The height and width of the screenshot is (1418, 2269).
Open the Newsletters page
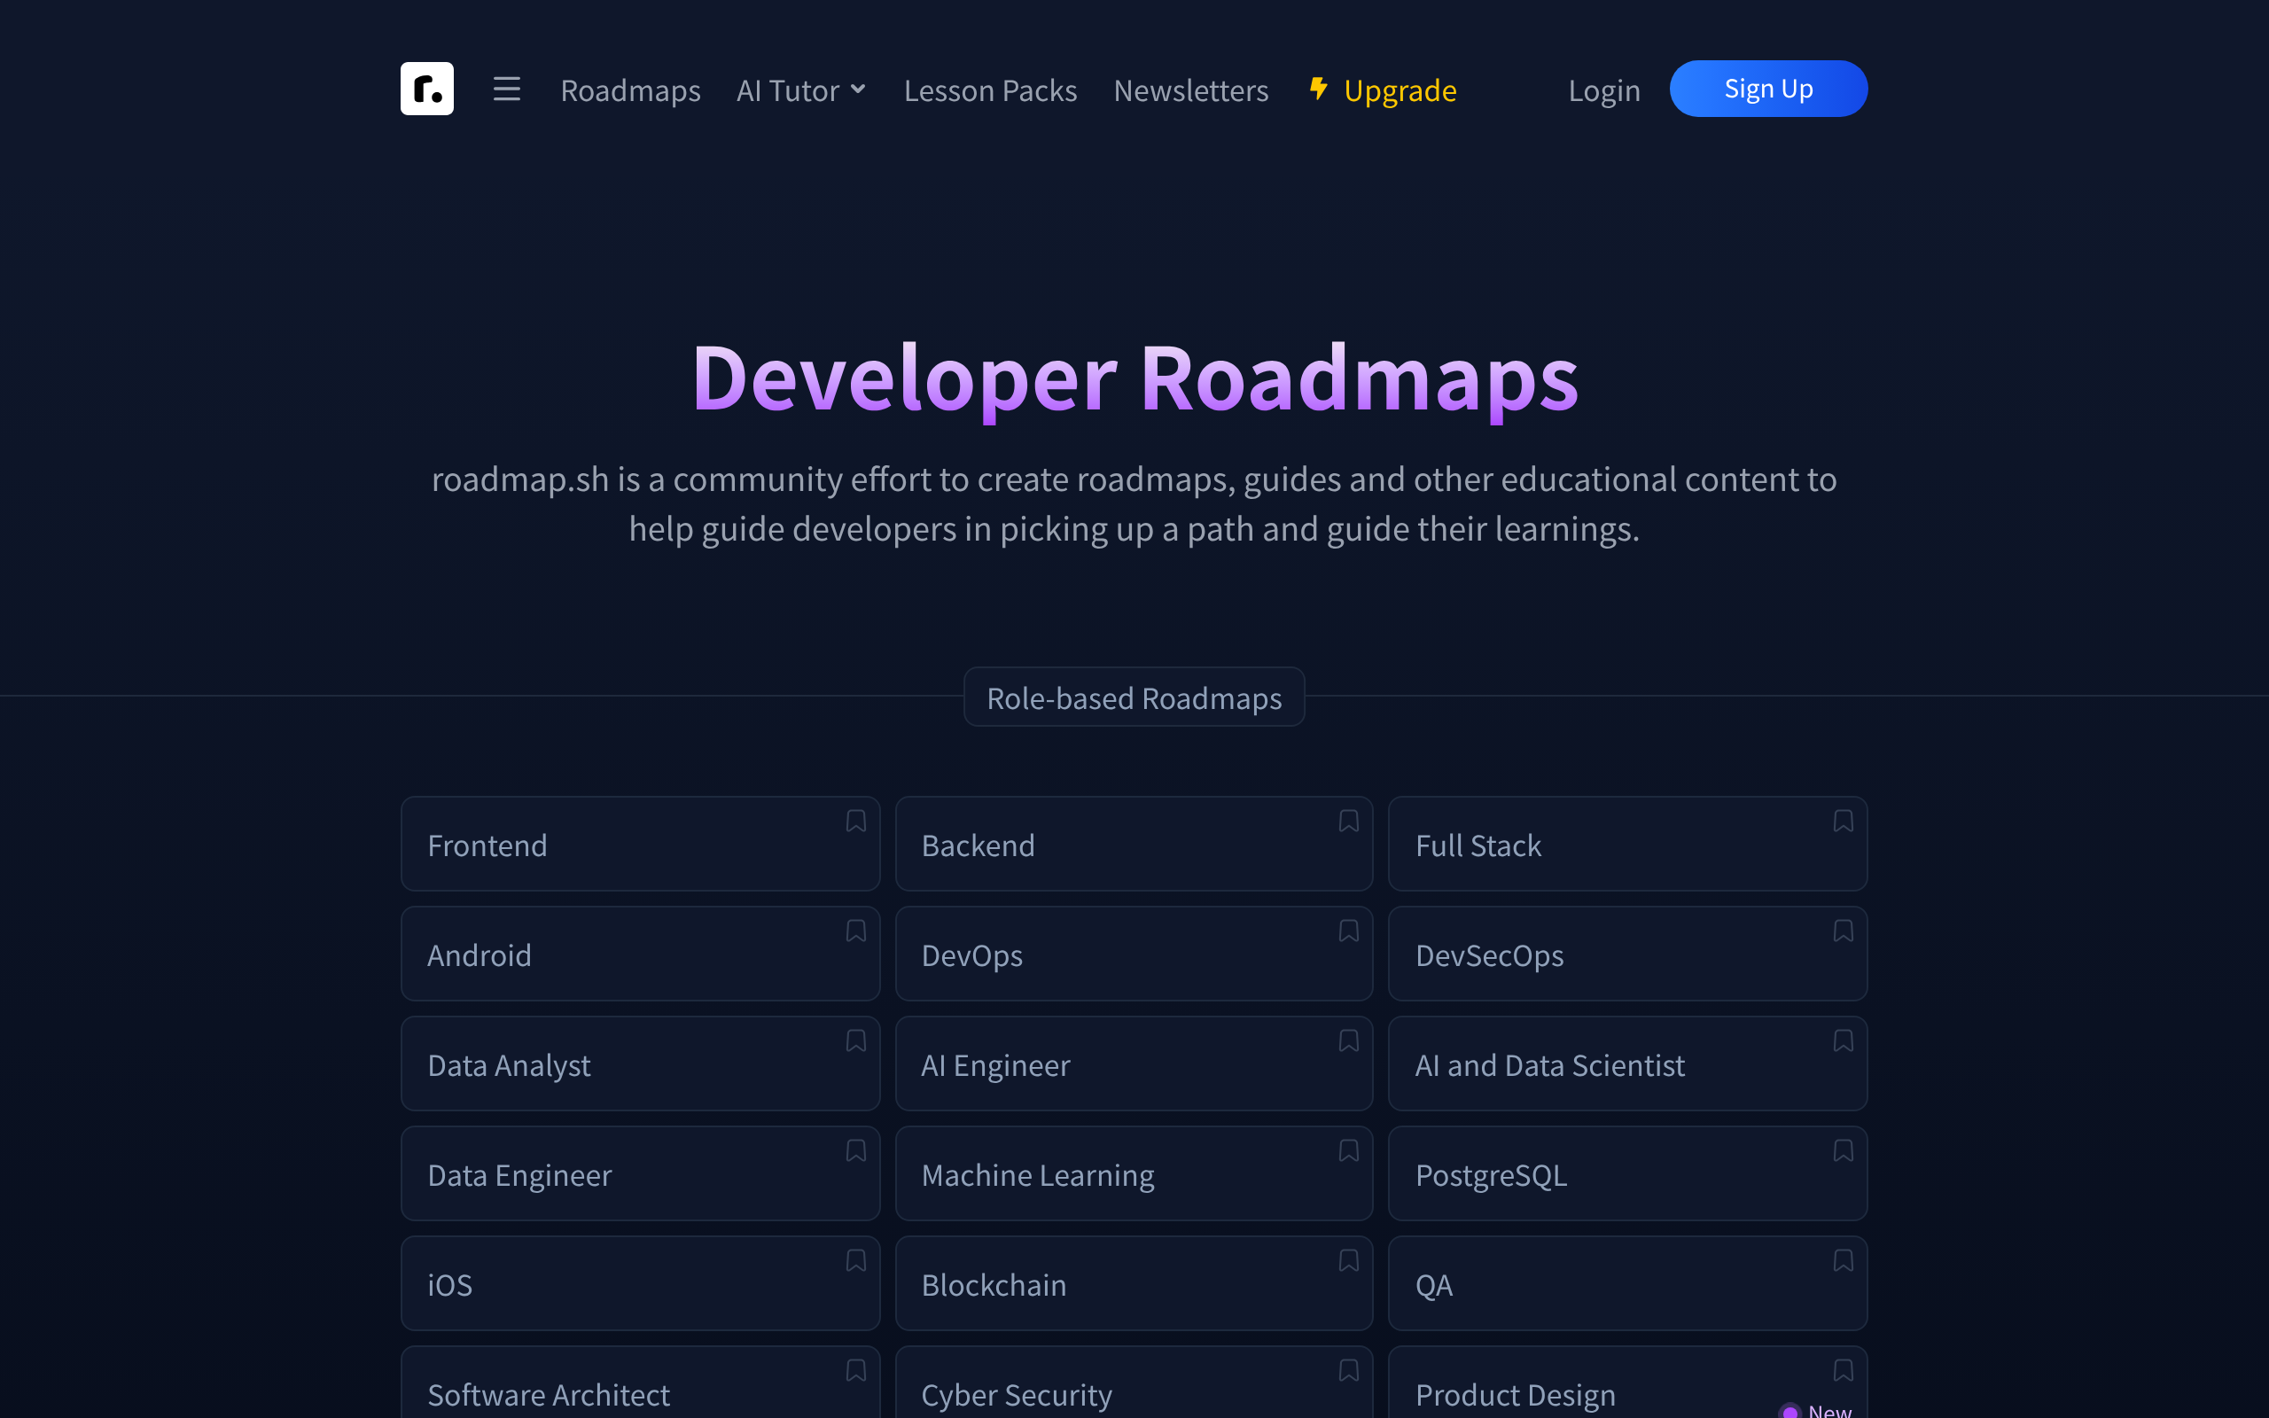tap(1190, 90)
